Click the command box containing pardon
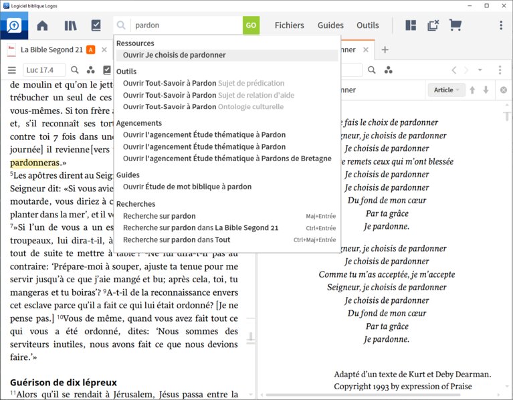This screenshot has width=513, height=400. 187,25
